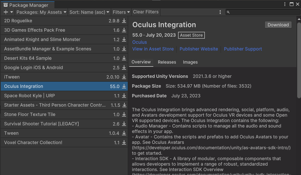Click scrollbar up arrow in details panel

click(x=299, y=19)
